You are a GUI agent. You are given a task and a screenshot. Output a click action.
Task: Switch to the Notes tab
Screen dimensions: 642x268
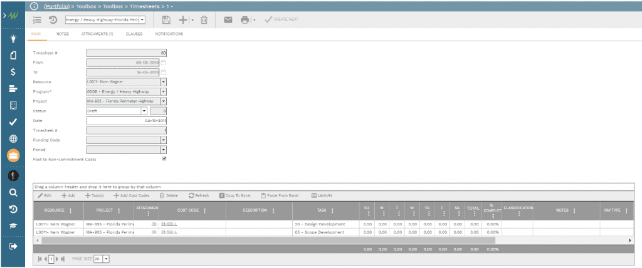tap(62, 34)
